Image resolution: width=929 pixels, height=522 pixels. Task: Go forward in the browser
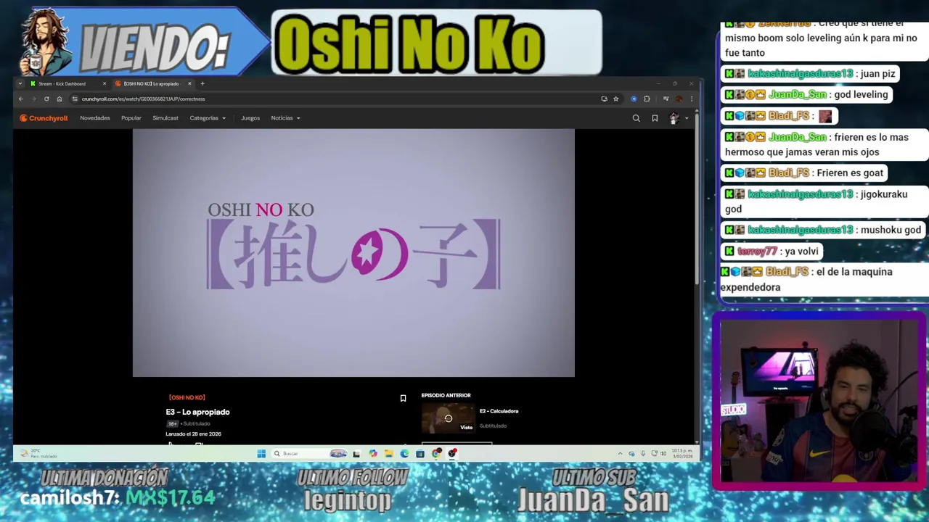pos(33,99)
